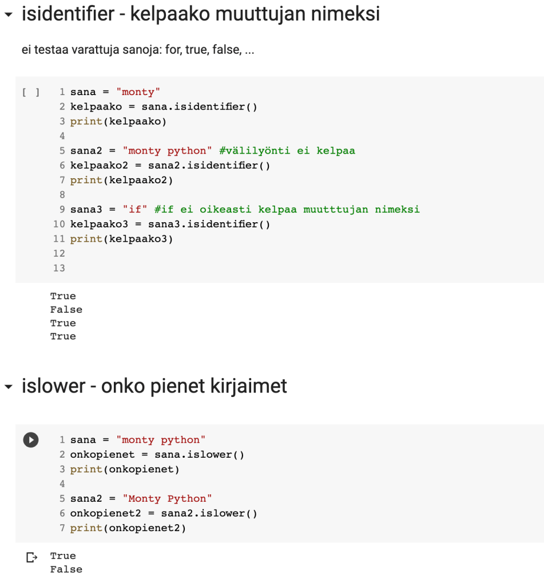The width and height of the screenshot is (544, 586).
Task: Click the print(kelpaako3) line
Action: [121, 239]
